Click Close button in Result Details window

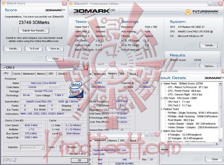coord(214,159)
